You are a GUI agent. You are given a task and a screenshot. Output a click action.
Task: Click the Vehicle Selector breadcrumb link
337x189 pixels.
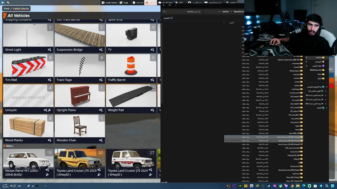coord(21,9)
